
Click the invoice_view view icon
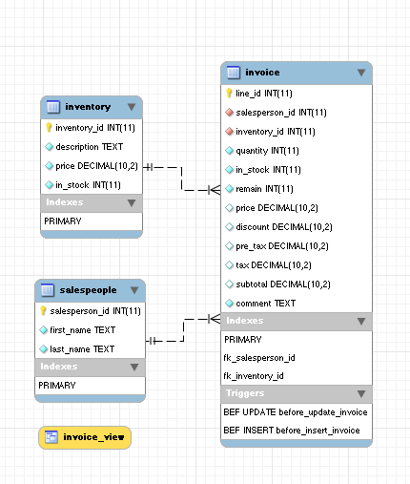[51, 437]
